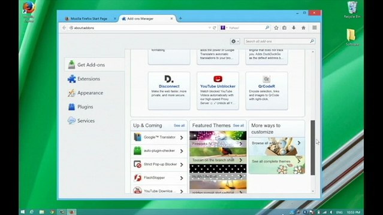Image resolution: width=383 pixels, height=215 pixels.
Task: Open the HEART-IN-B-W theme
Action: [218, 172]
